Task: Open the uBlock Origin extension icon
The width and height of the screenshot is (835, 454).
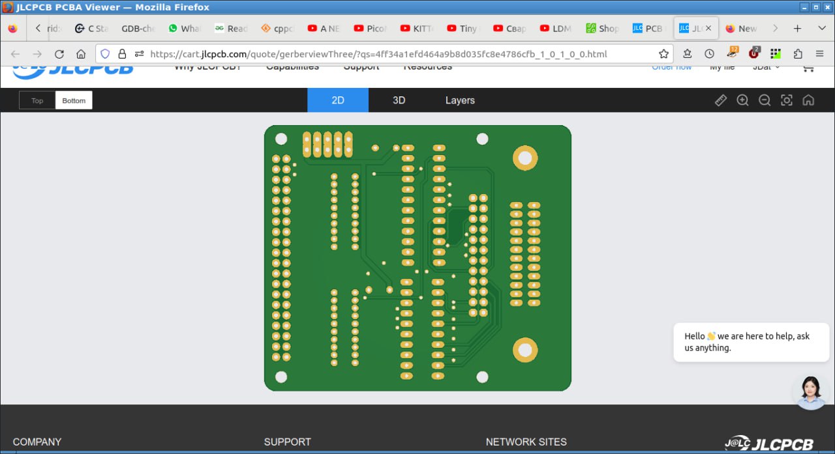Action: click(x=754, y=53)
